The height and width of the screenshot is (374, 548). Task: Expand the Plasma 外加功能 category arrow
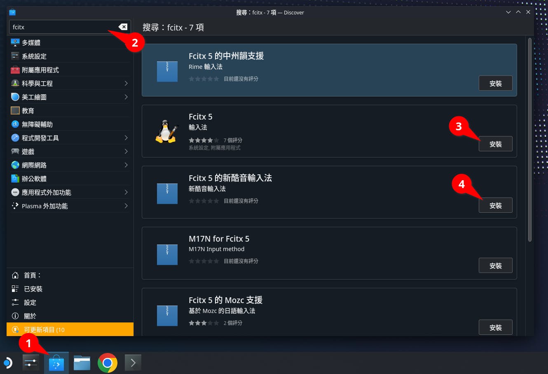[126, 206]
